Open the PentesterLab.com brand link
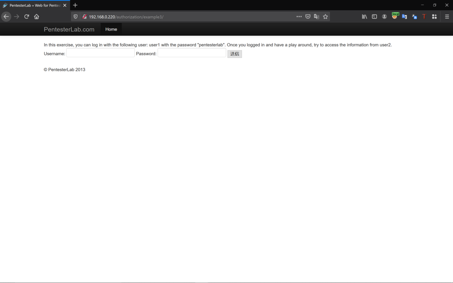 [69, 29]
